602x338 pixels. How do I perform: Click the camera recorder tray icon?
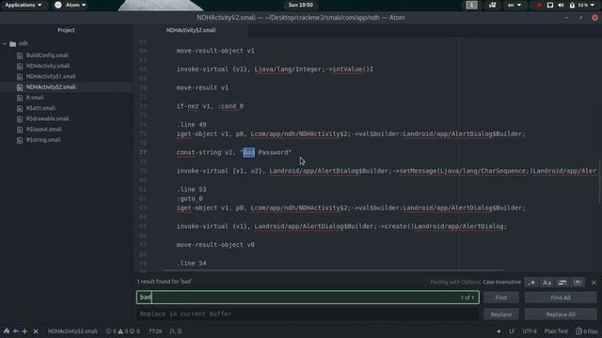pos(492,5)
